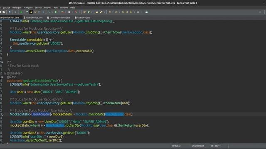Screen dimensions: 266x149
Task: Open the New Java Class dropdown arrow
Action: [x=92, y=12]
